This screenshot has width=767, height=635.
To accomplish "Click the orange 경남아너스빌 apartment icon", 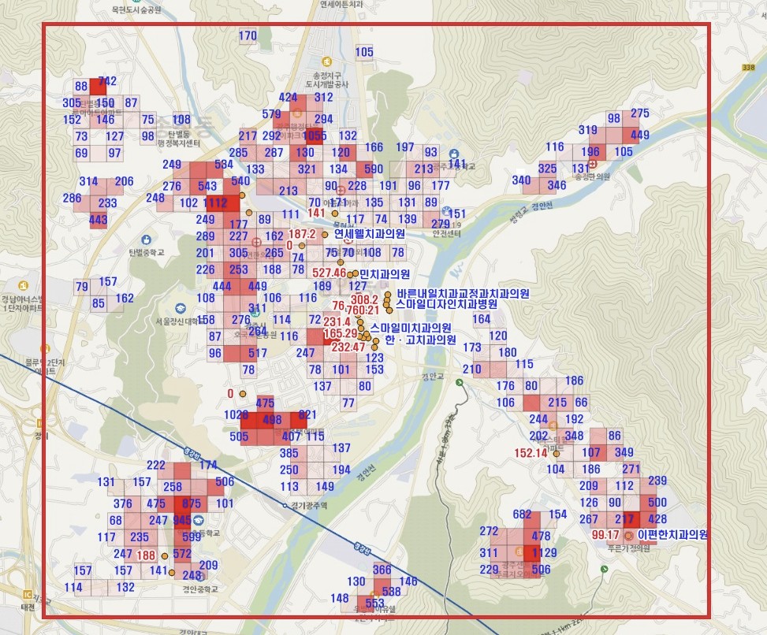I will click(x=23, y=285).
